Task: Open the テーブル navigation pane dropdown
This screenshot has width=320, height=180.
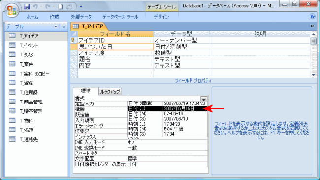Action: point(56,26)
